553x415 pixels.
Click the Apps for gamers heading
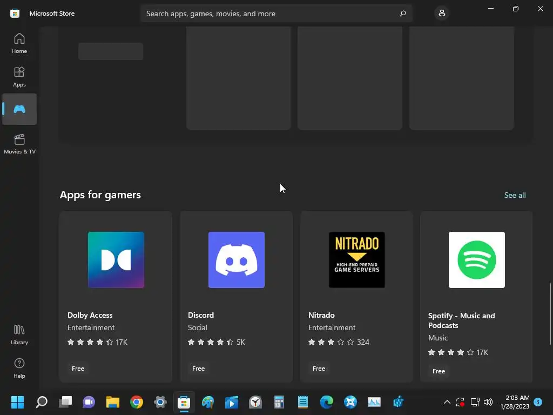100,195
